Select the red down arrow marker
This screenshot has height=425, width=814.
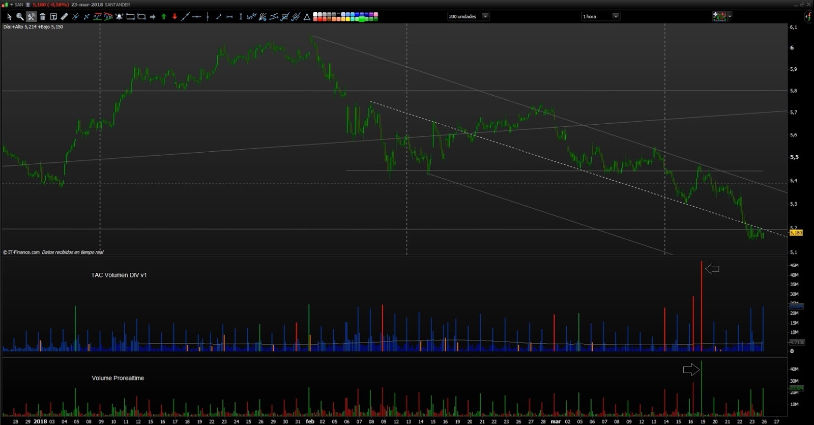click(175, 17)
